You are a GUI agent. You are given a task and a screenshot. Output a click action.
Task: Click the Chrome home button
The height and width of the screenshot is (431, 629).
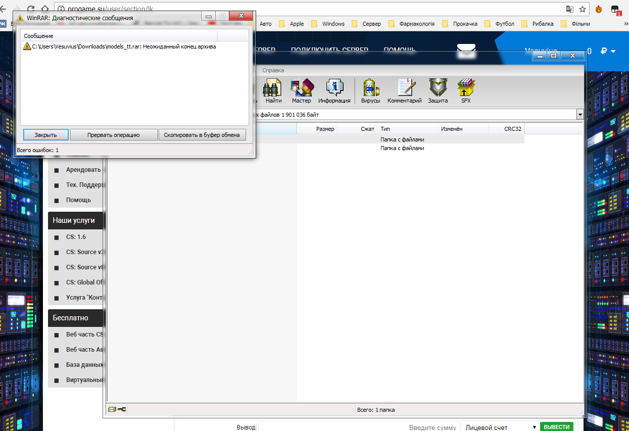coord(45,9)
